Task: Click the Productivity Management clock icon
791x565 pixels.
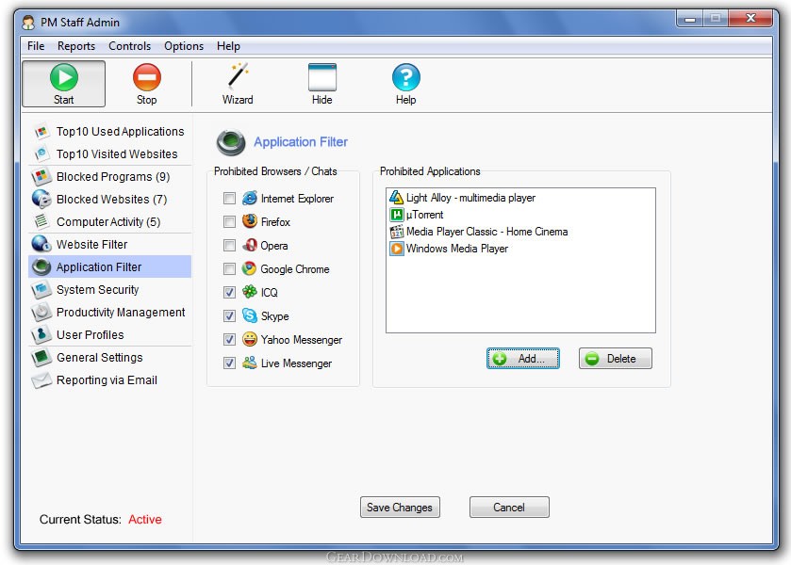Action: (41, 312)
